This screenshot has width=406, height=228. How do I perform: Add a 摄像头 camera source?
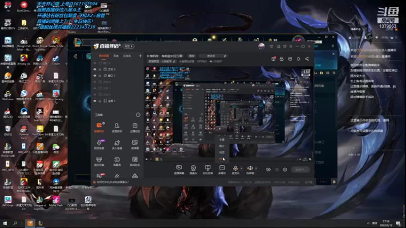(193, 170)
